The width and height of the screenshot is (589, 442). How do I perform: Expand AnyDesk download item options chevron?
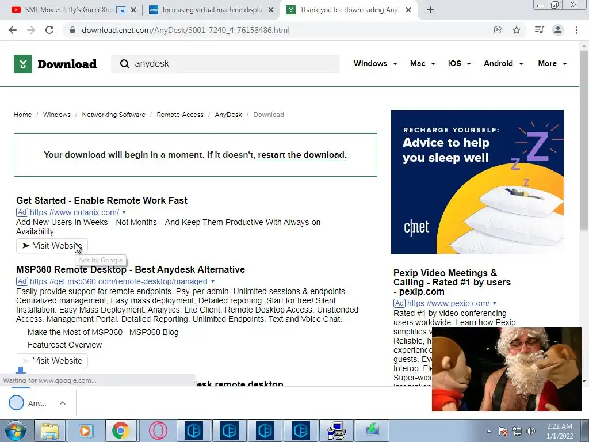coord(63,403)
